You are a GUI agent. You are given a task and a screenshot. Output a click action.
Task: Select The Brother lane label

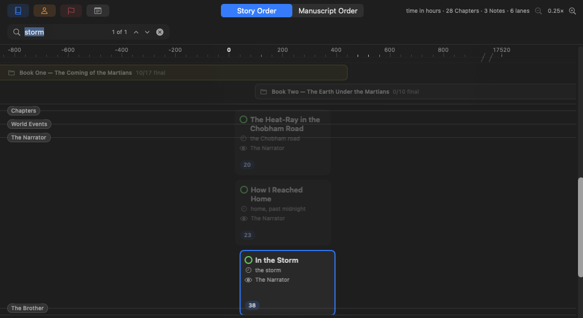click(x=27, y=308)
